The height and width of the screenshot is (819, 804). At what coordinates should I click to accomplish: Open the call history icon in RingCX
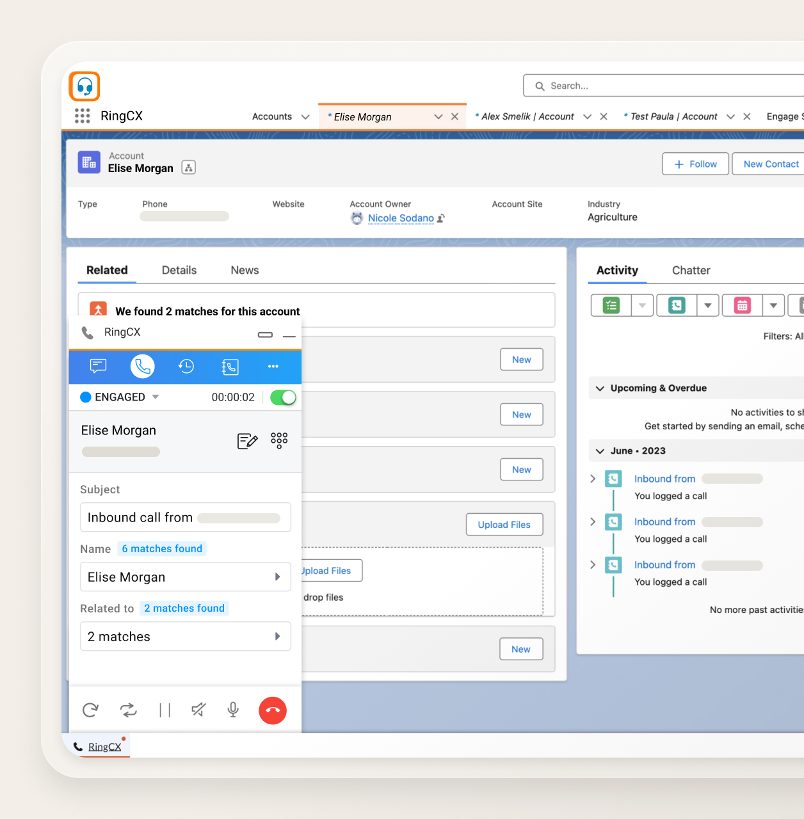[x=186, y=366]
